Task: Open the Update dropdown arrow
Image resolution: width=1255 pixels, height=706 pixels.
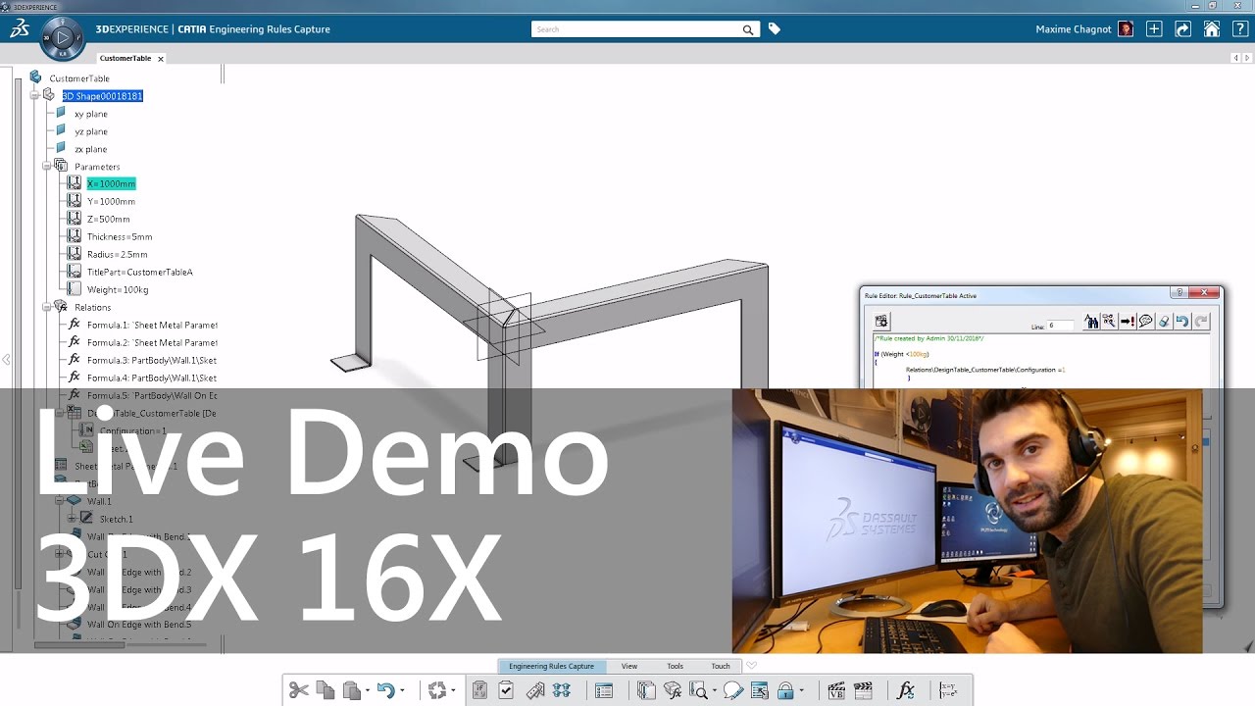Action: (453, 690)
